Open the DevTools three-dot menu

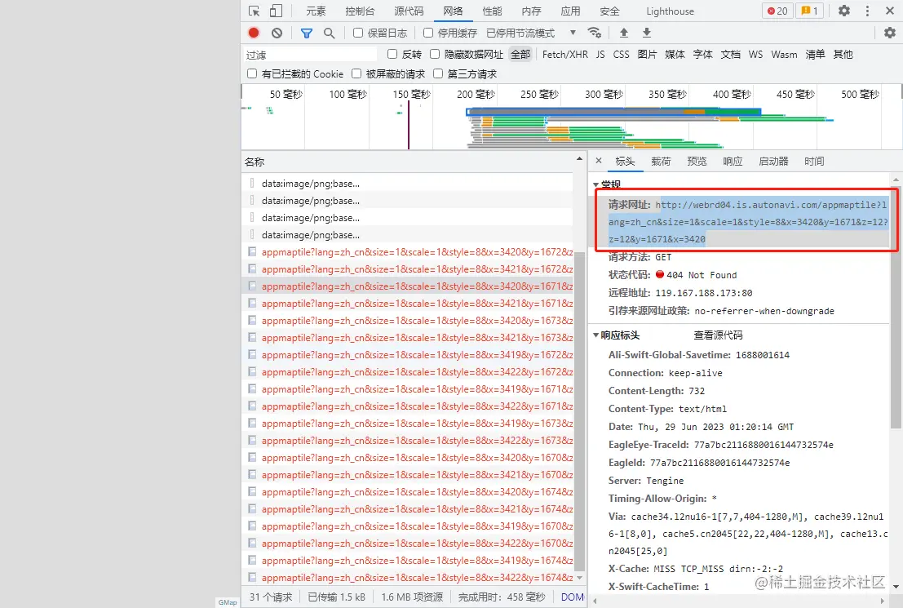[867, 11]
